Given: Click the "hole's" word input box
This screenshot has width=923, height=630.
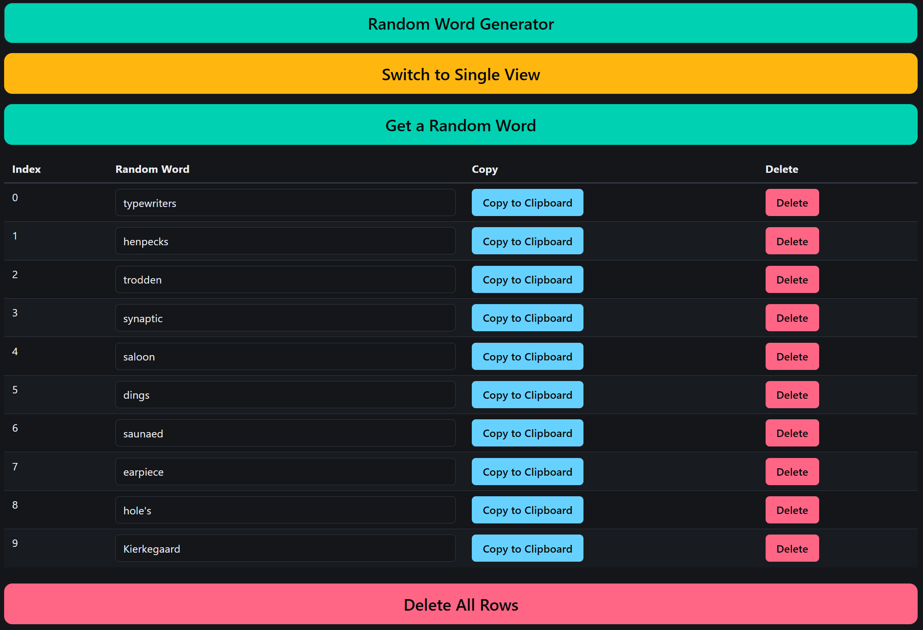Looking at the screenshot, I should pos(285,510).
